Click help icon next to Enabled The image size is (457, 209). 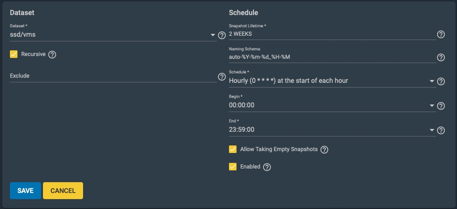tap(267, 167)
